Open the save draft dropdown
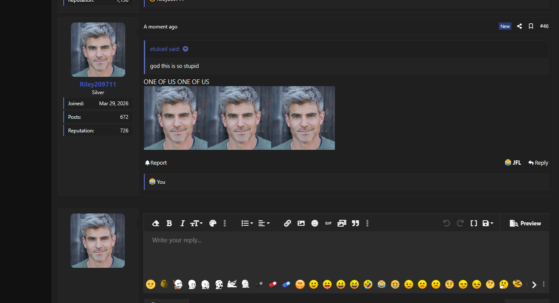Screen dimensions: 559x303 488,223
